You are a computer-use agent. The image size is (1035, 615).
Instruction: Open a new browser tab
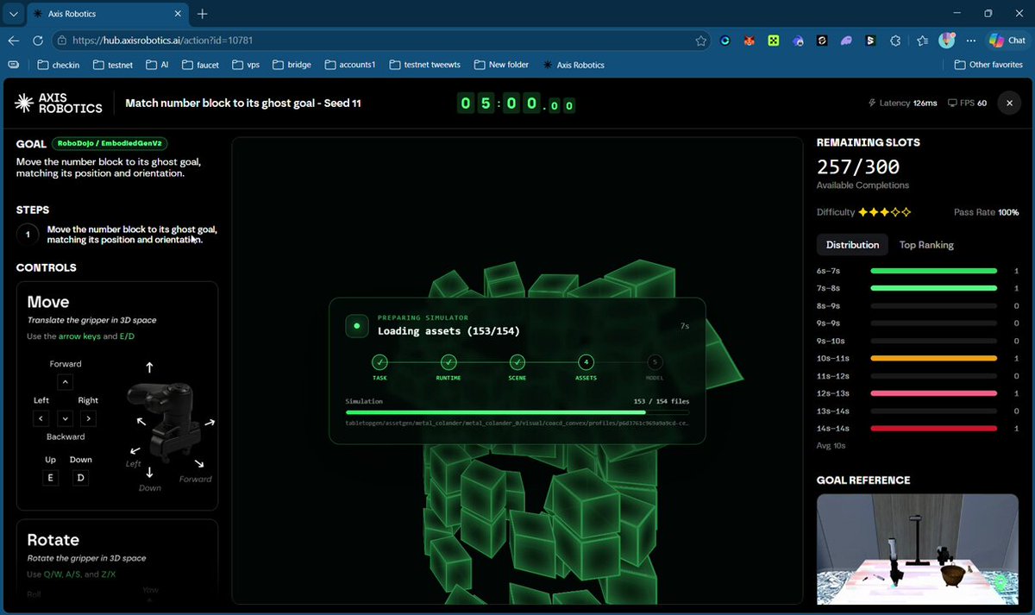click(202, 14)
